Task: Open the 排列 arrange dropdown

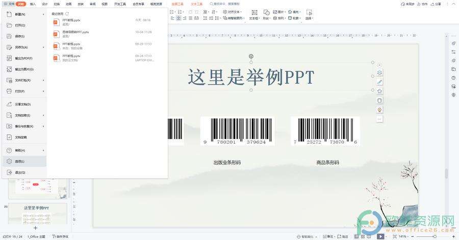Action: click(279, 18)
